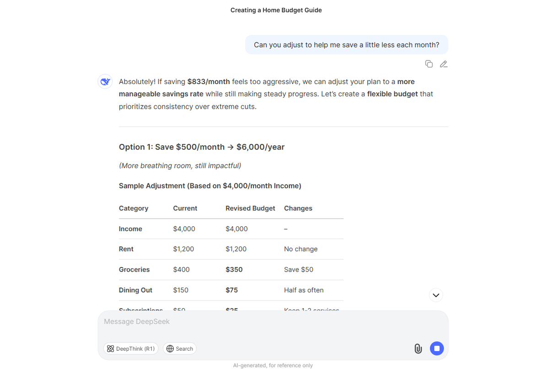549x369 pixels.
Task: Click the globe icon on the Search button
Action: [170, 348]
